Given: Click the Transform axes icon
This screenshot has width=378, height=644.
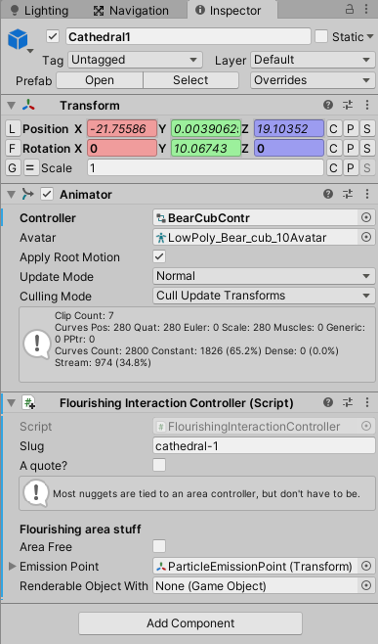Looking at the screenshot, I should coord(28,105).
